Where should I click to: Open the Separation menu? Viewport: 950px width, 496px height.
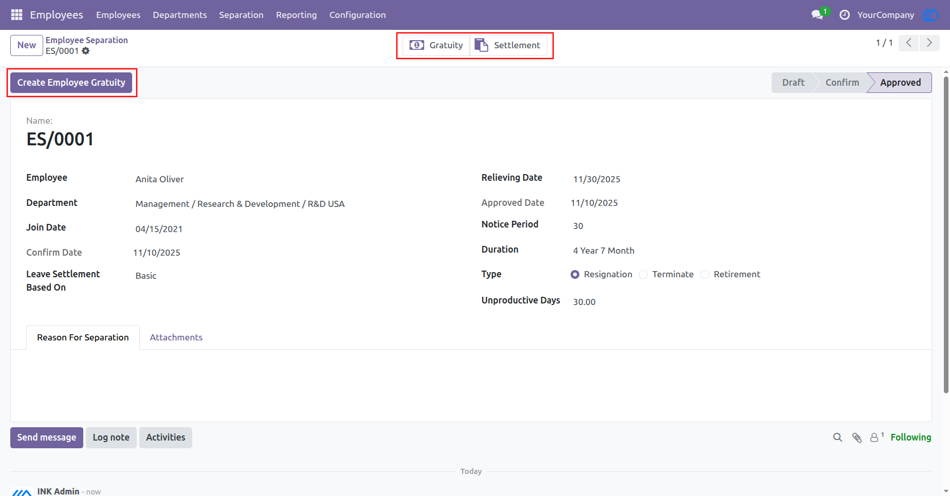pos(241,15)
